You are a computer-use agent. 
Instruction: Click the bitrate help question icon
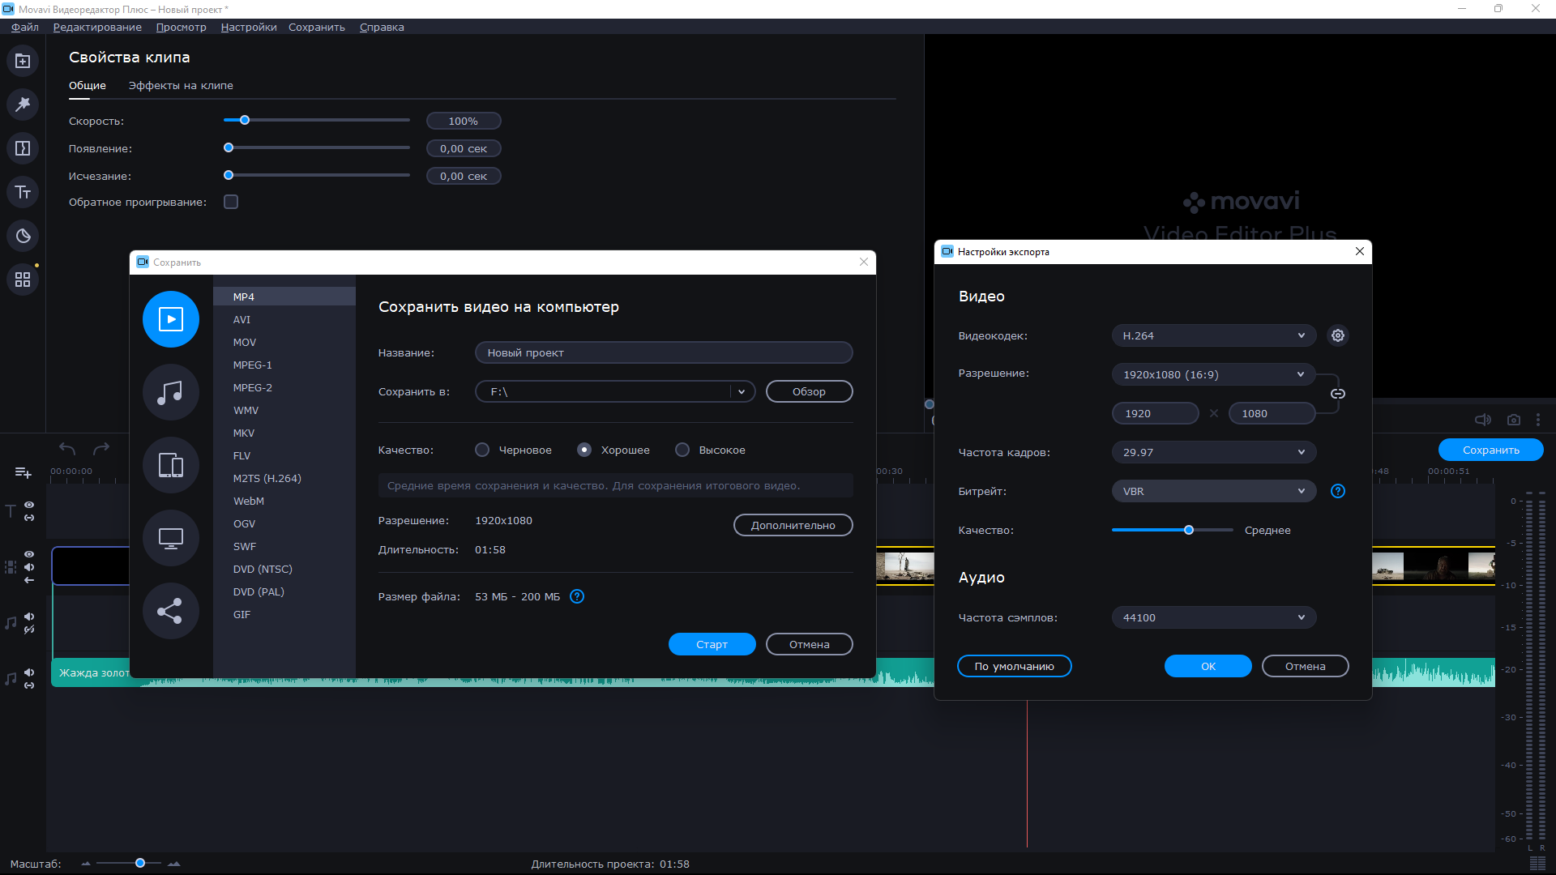[x=1338, y=491]
